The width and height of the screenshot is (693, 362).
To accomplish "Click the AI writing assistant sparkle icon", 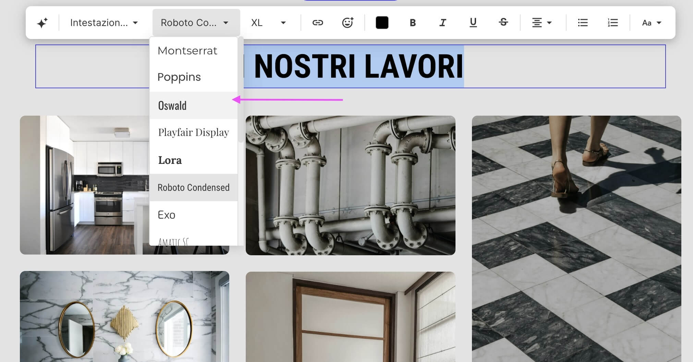I will [x=42, y=22].
